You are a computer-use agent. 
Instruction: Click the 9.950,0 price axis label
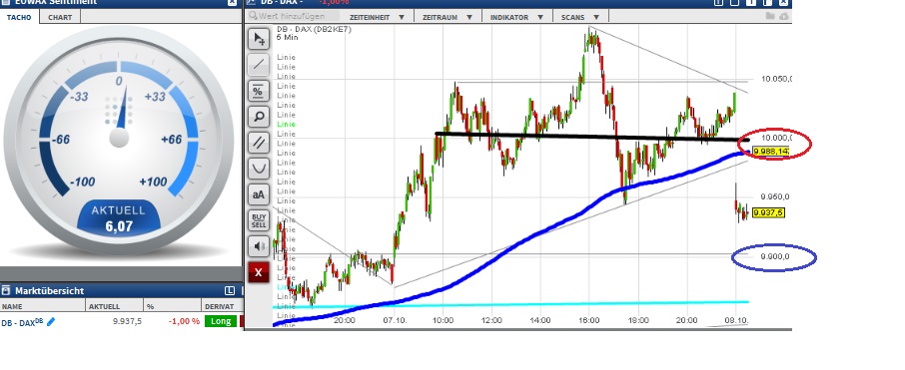[774, 196]
